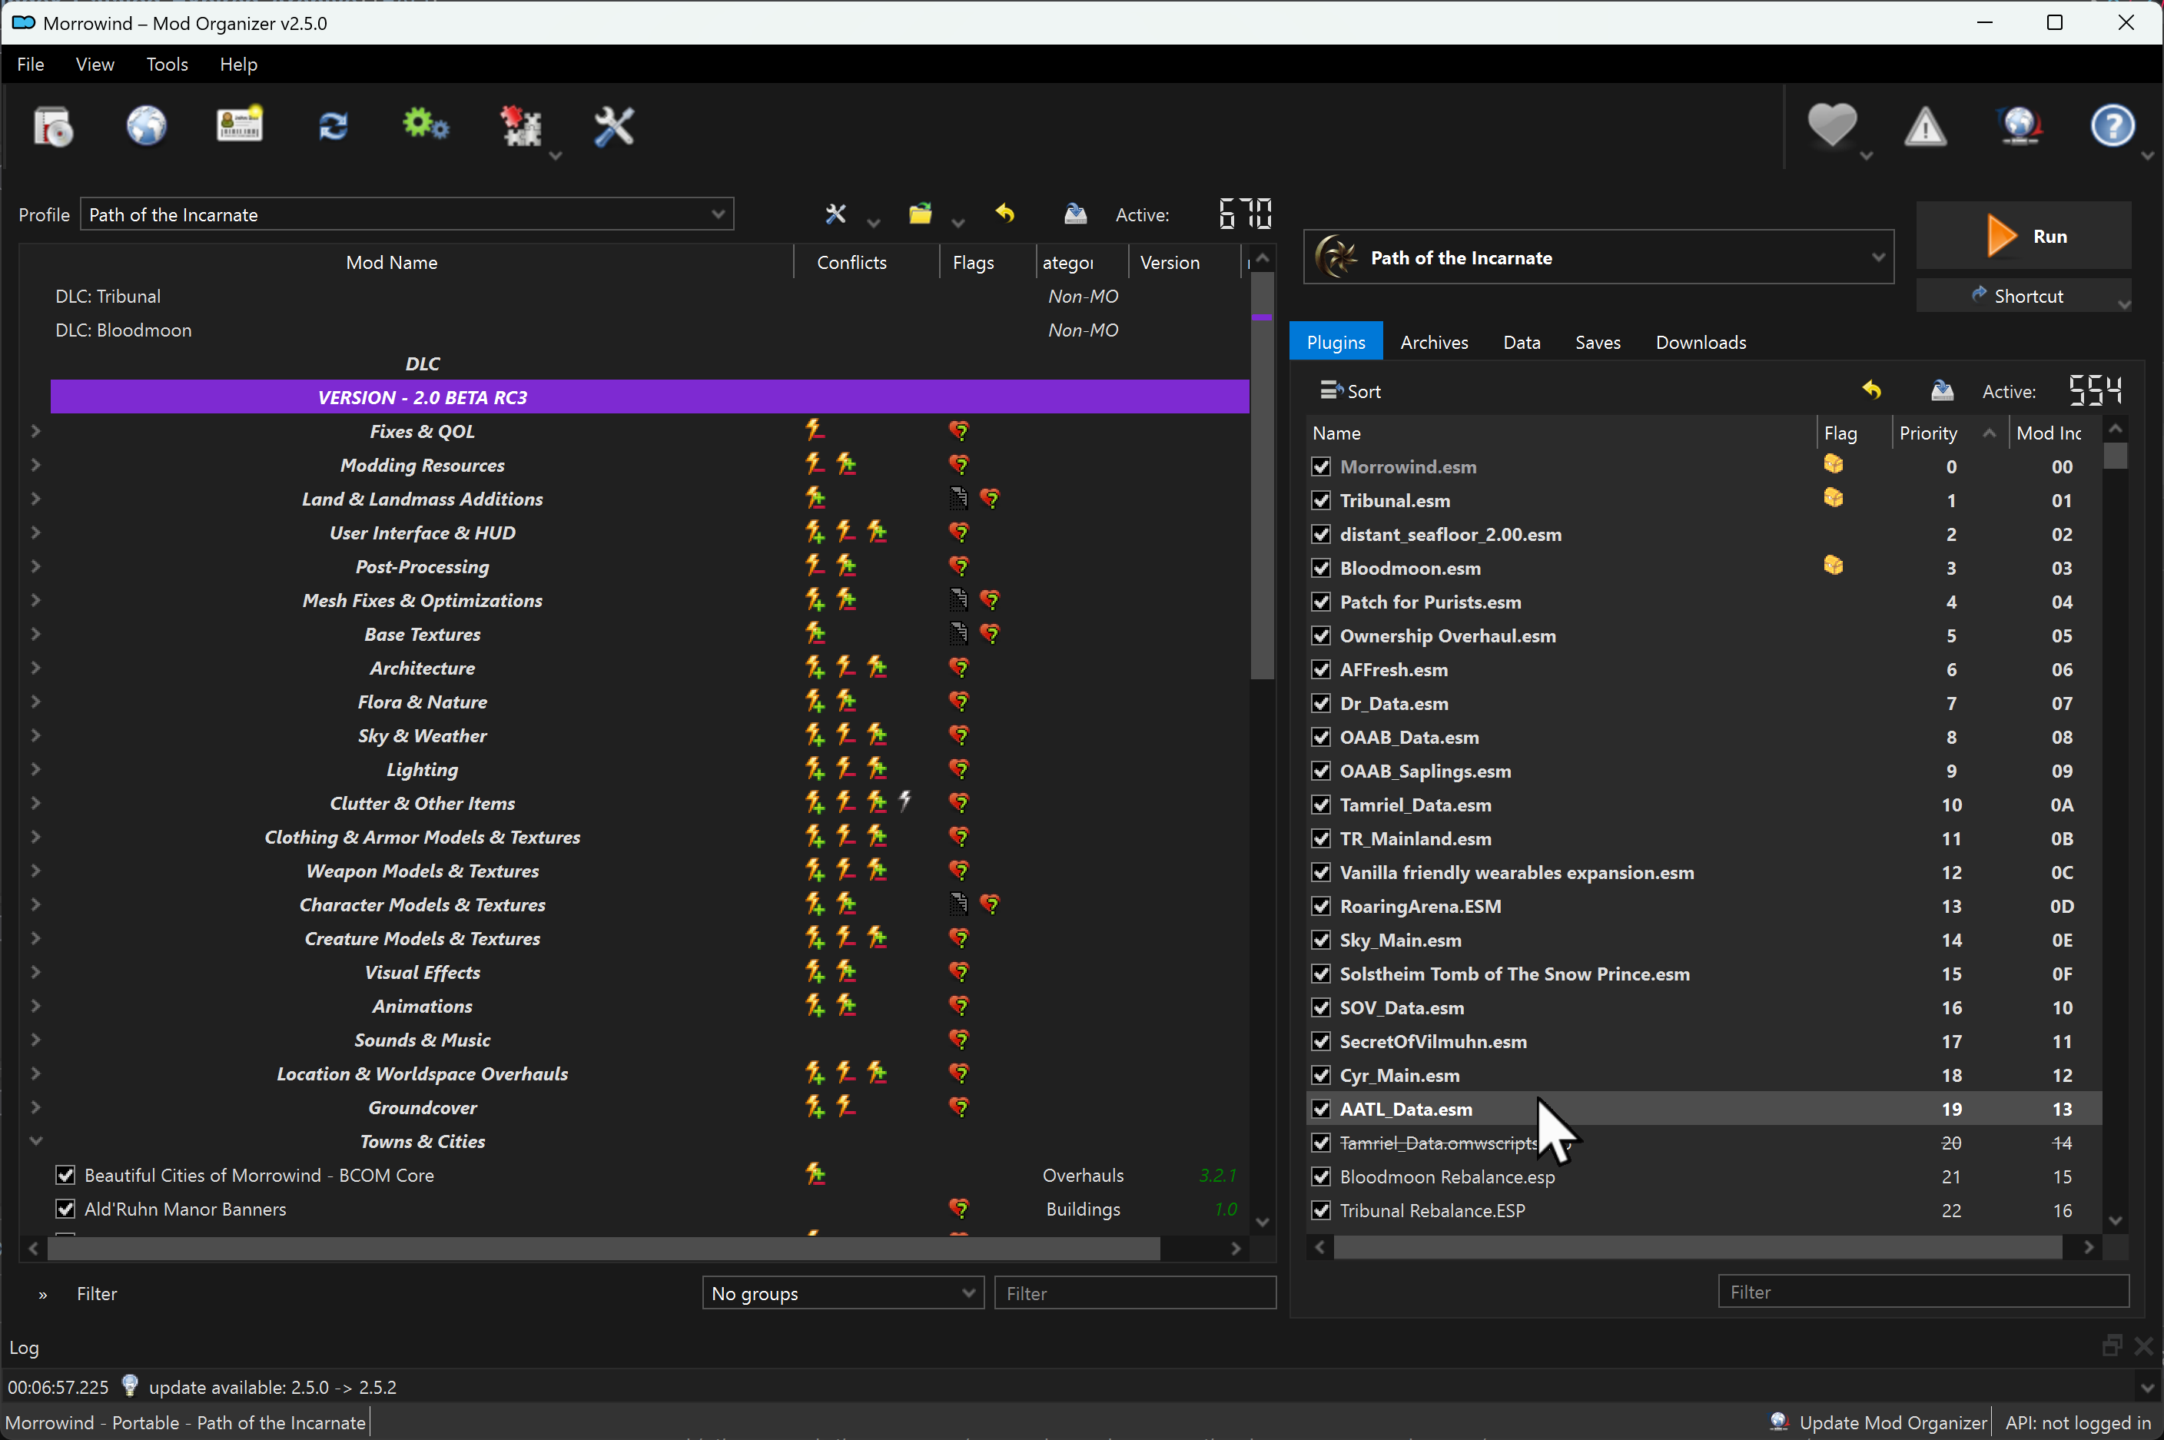Image resolution: width=2164 pixels, height=1440 pixels.
Task: Open the Shortcut dropdown arrow
Action: tap(2123, 304)
